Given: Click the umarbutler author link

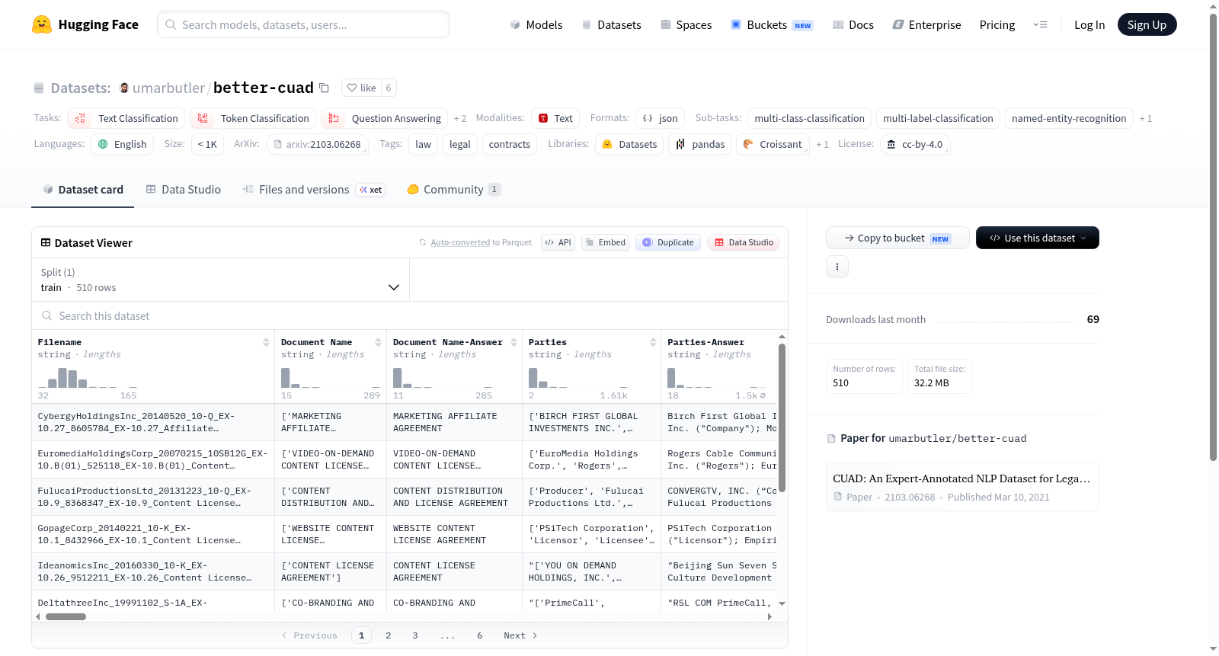Looking at the screenshot, I should 168,88.
